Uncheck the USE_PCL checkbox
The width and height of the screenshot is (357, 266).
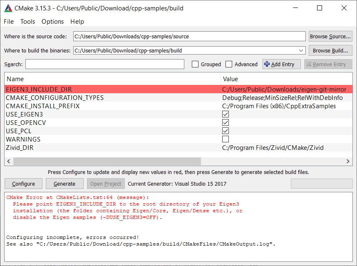(226, 131)
